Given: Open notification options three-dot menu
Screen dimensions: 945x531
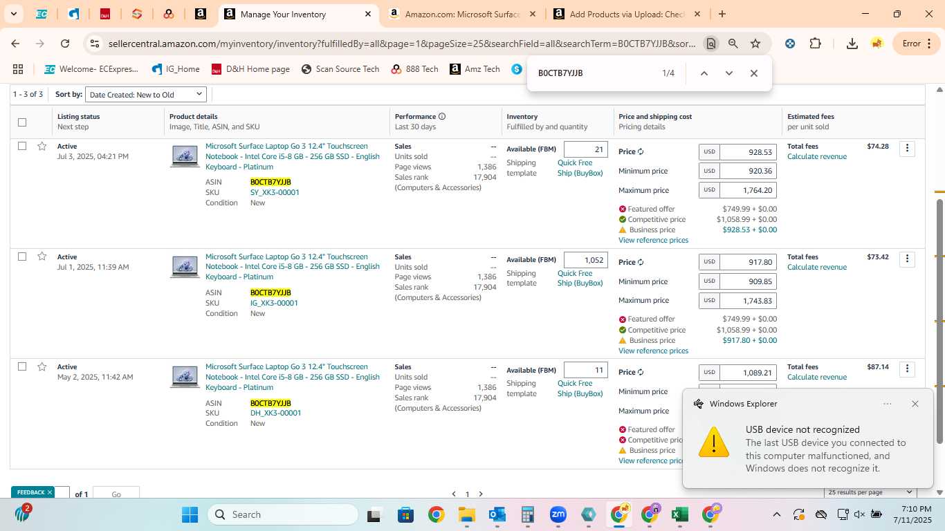Looking at the screenshot, I should tap(888, 404).
